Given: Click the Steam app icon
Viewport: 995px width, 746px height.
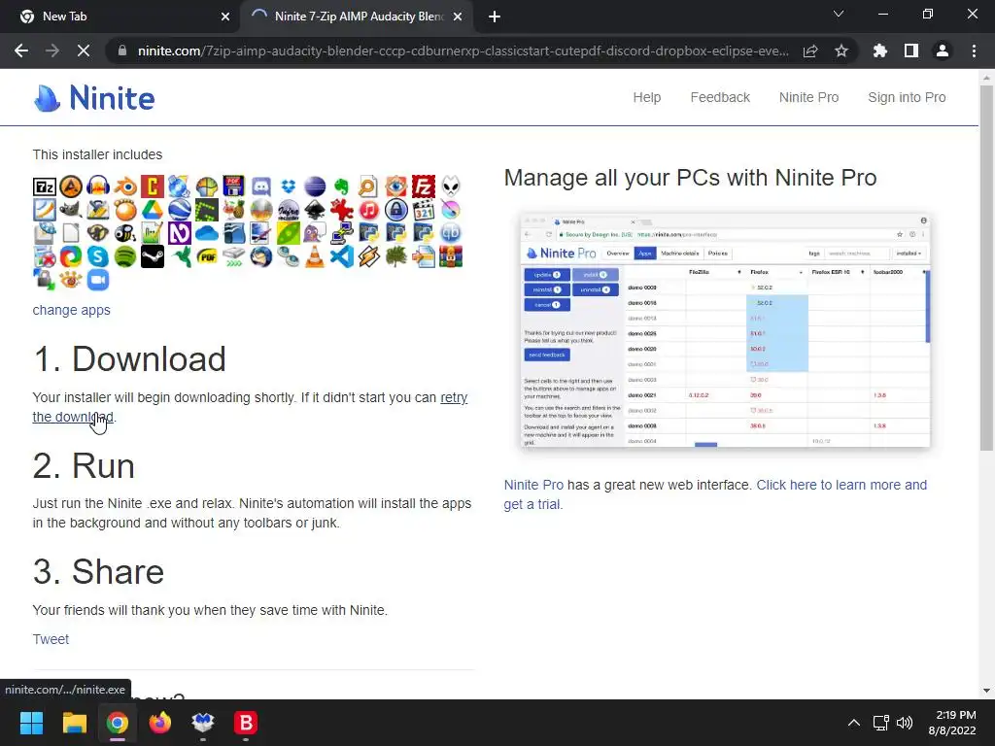Looking at the screenshot, I should pos(153,256).
